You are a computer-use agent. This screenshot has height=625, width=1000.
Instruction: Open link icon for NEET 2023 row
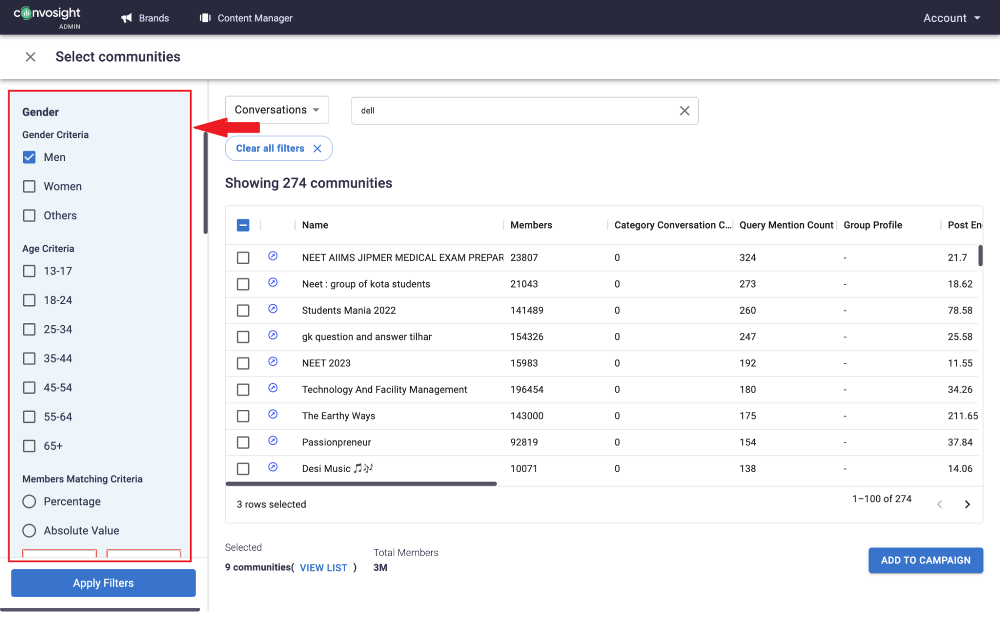point(273,361)
